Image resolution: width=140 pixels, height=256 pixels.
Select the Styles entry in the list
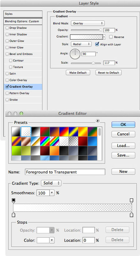(x=23, y=14)
